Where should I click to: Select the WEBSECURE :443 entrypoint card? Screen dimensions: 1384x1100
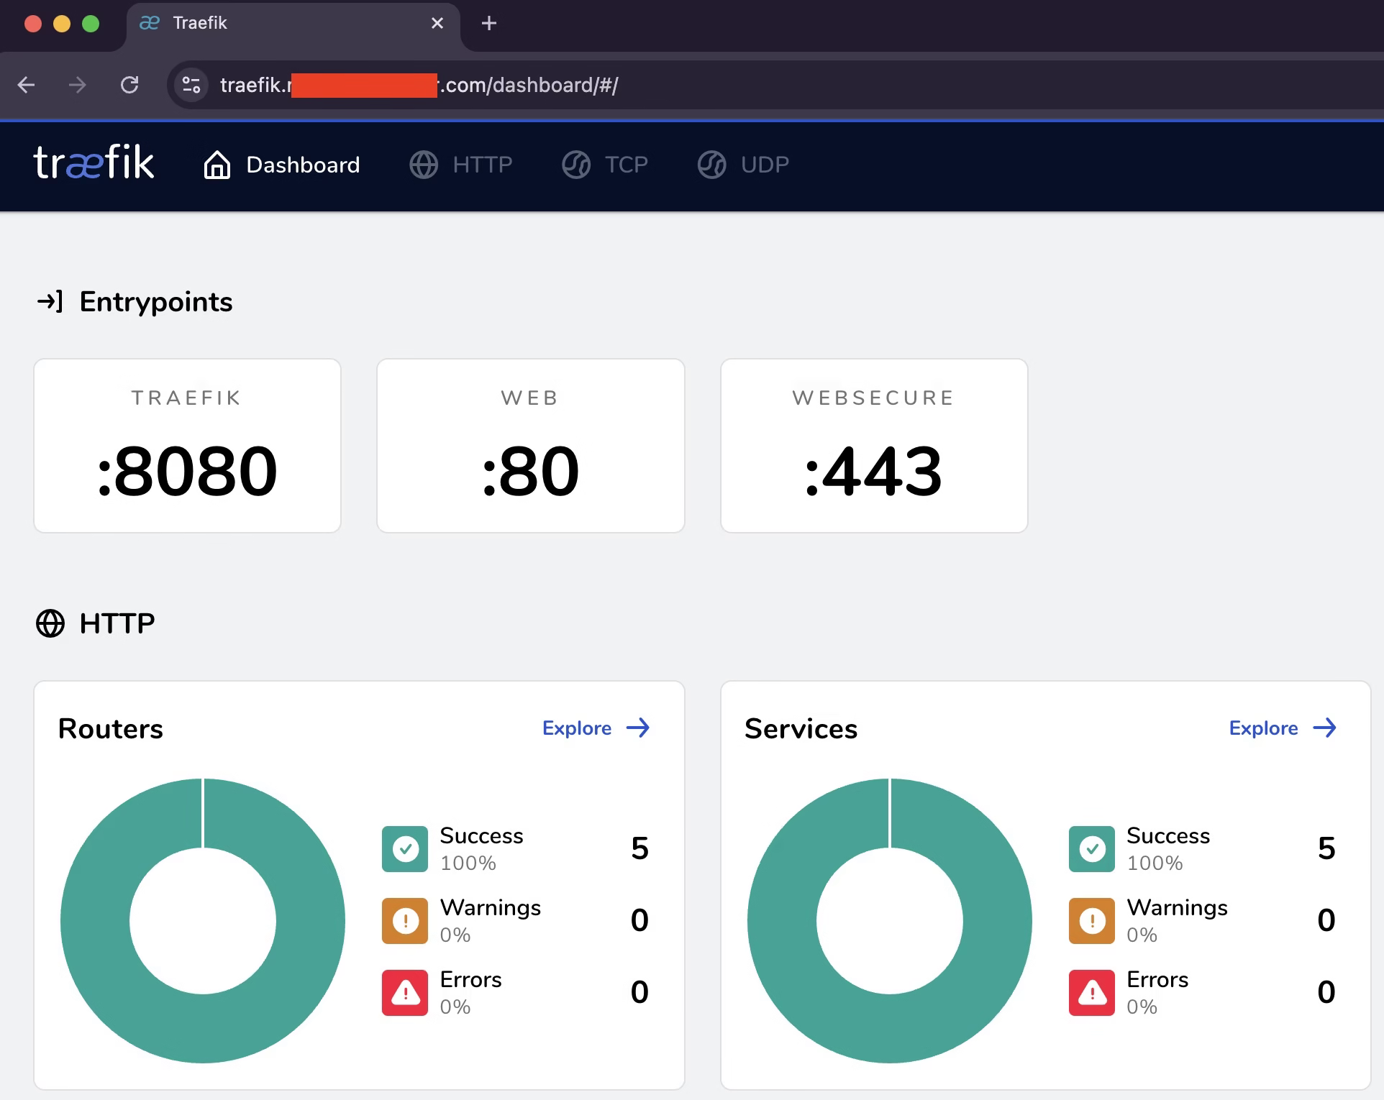click(874, 446)
